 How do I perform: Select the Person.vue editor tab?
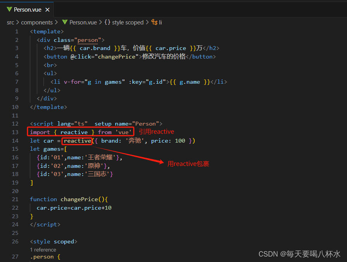(27, 10)
